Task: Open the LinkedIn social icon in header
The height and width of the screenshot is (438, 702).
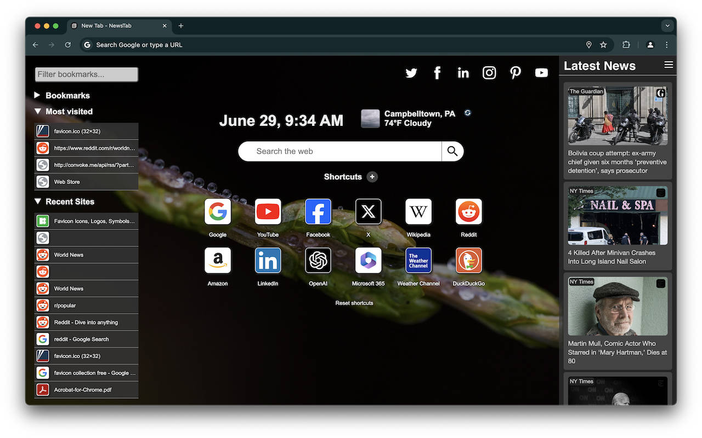Action: (463, 73)
